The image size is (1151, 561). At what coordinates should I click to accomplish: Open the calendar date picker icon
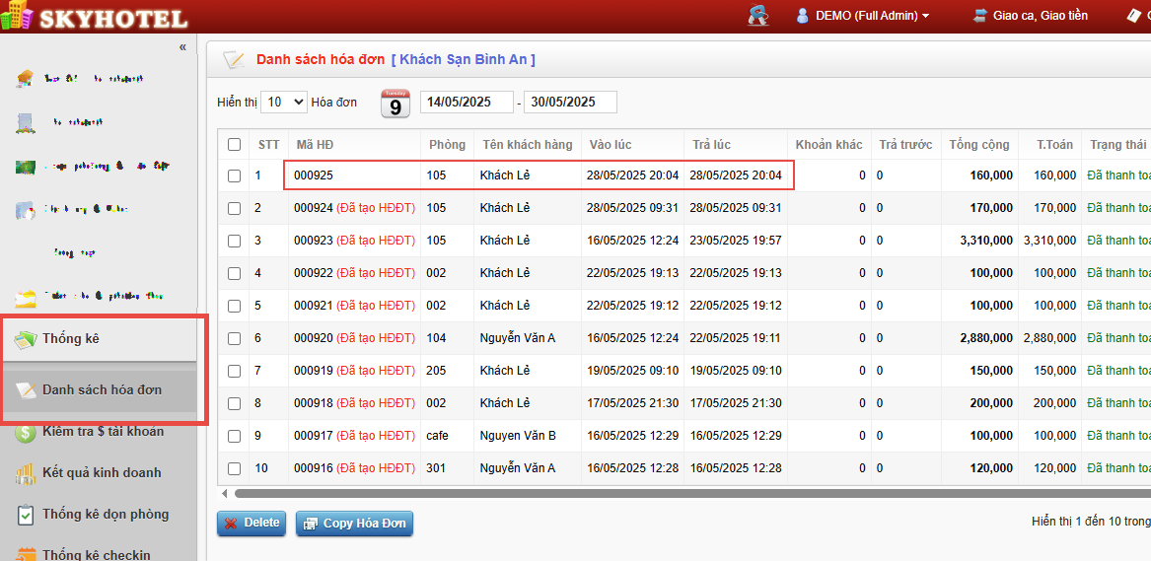(396, 103)
